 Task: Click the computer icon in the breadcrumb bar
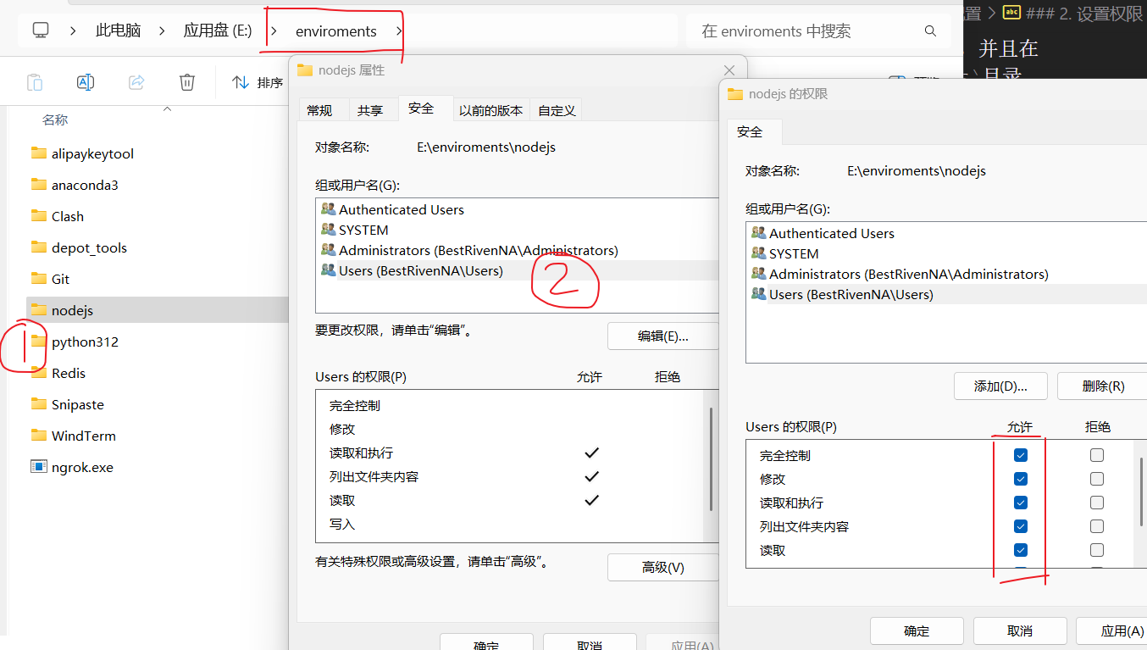pyautogui.click(x=42, y=30)
